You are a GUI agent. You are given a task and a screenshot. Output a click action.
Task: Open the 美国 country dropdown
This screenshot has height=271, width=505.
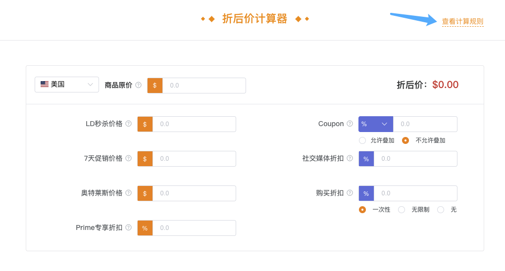67,85
